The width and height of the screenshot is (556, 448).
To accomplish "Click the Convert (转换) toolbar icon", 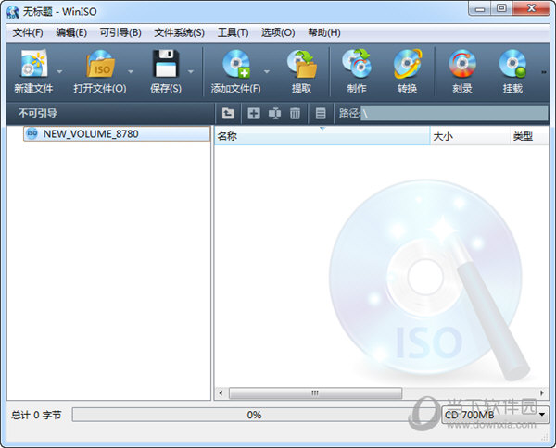I will pos(408,64).
